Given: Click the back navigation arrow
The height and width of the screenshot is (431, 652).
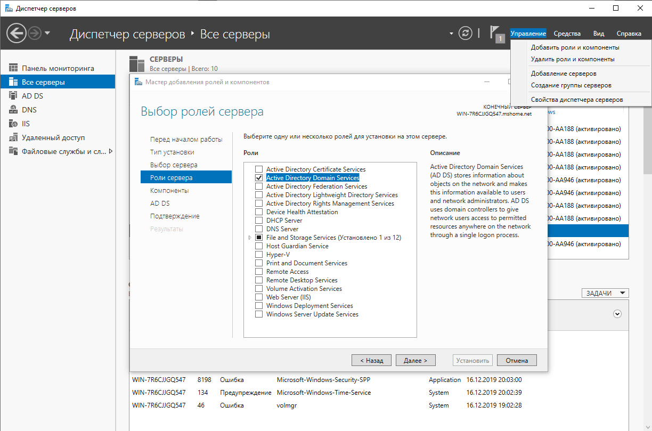Looking at the screenshot, I should click(x=17, y=33).
